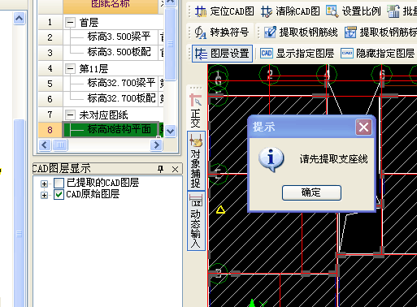Select 提取板钢筋标 tool icon
This screenshot has height=307, width=417.
[x=350, y=32]
